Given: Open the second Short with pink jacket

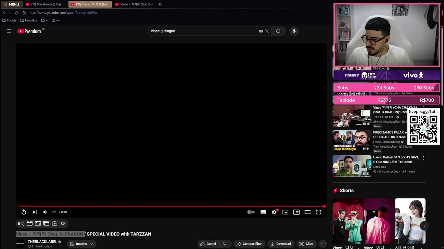Looking at the screenshot, I should point(379,221).
